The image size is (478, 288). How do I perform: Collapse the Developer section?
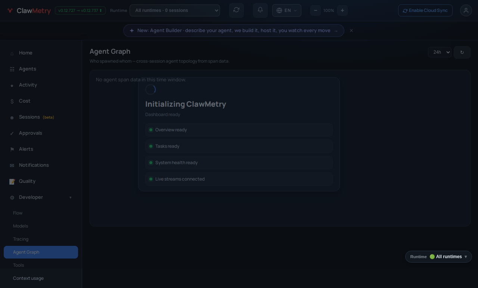41,197
